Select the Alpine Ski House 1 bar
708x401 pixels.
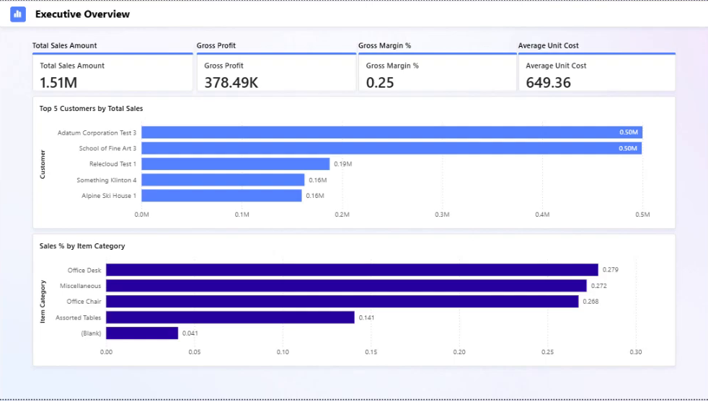coord(222,196)
